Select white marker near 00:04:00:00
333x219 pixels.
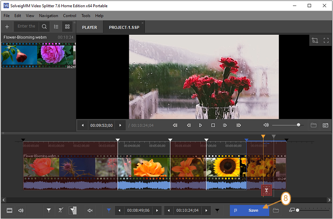tap(118, 140)
